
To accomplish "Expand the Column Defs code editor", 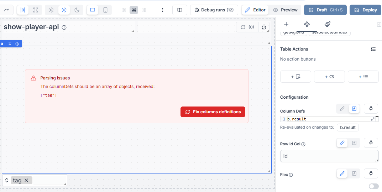I will 373,119.
